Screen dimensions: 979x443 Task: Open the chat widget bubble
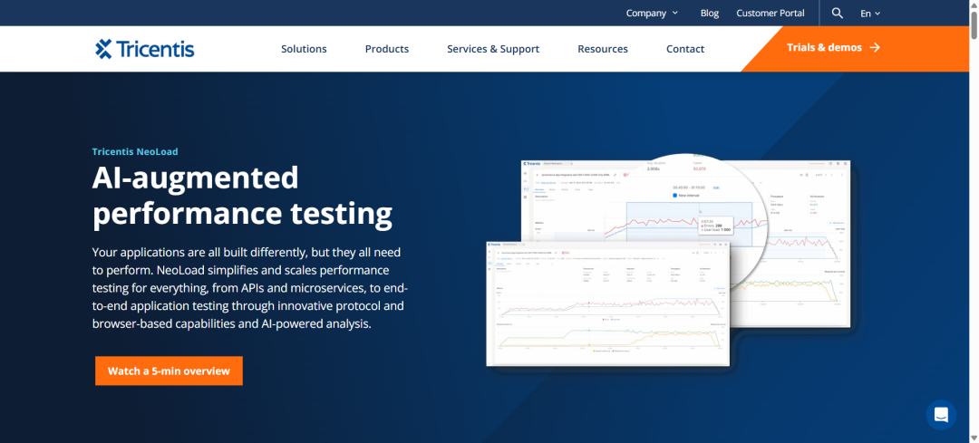coord(941,415)
